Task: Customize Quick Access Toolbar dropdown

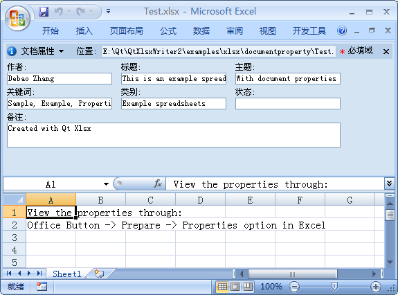Action: pyautogui.click(x=109, y=11)
